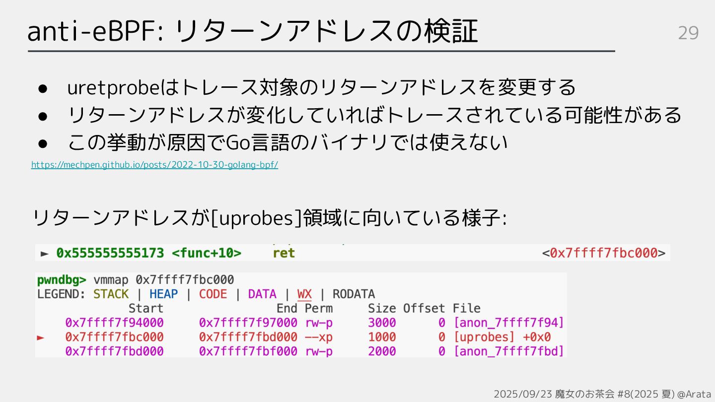
Task: Click the address 0x555555555173 in the disassembly
Action: 110,253
